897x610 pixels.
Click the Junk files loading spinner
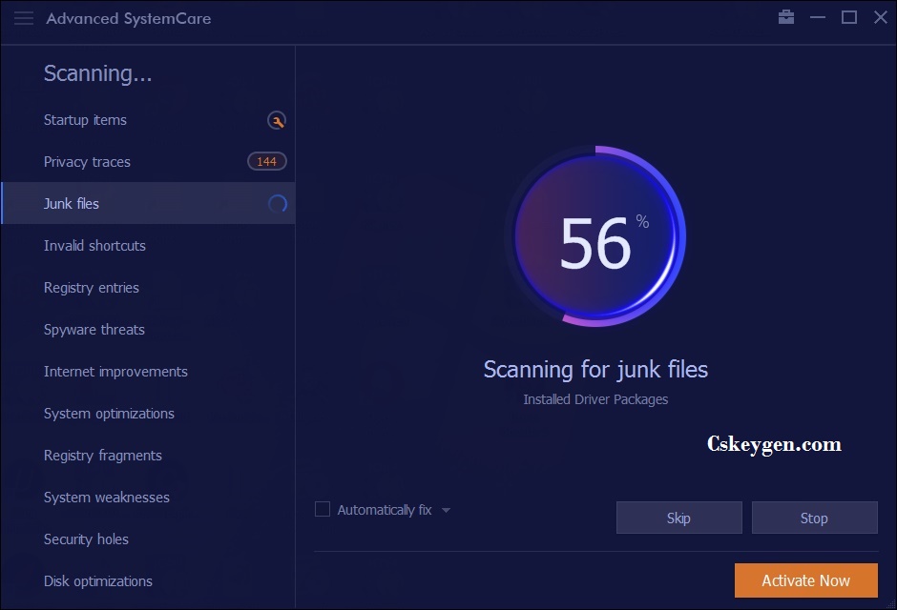(278, 203)
